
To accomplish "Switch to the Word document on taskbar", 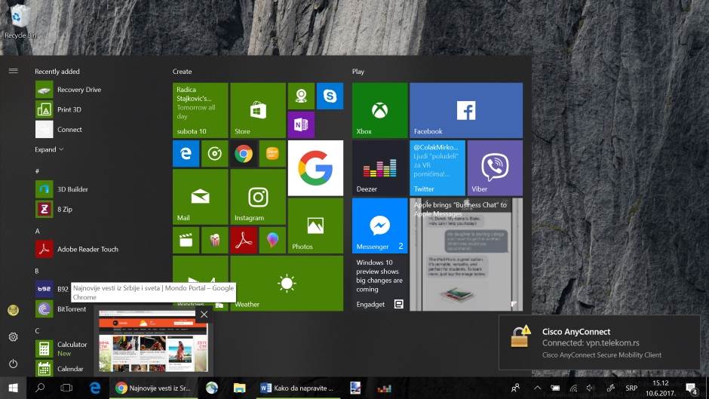I will pyautogui.click(x=296, y=388).
